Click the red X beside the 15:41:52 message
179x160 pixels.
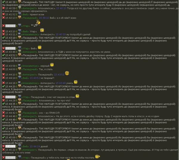coord(3,14)
